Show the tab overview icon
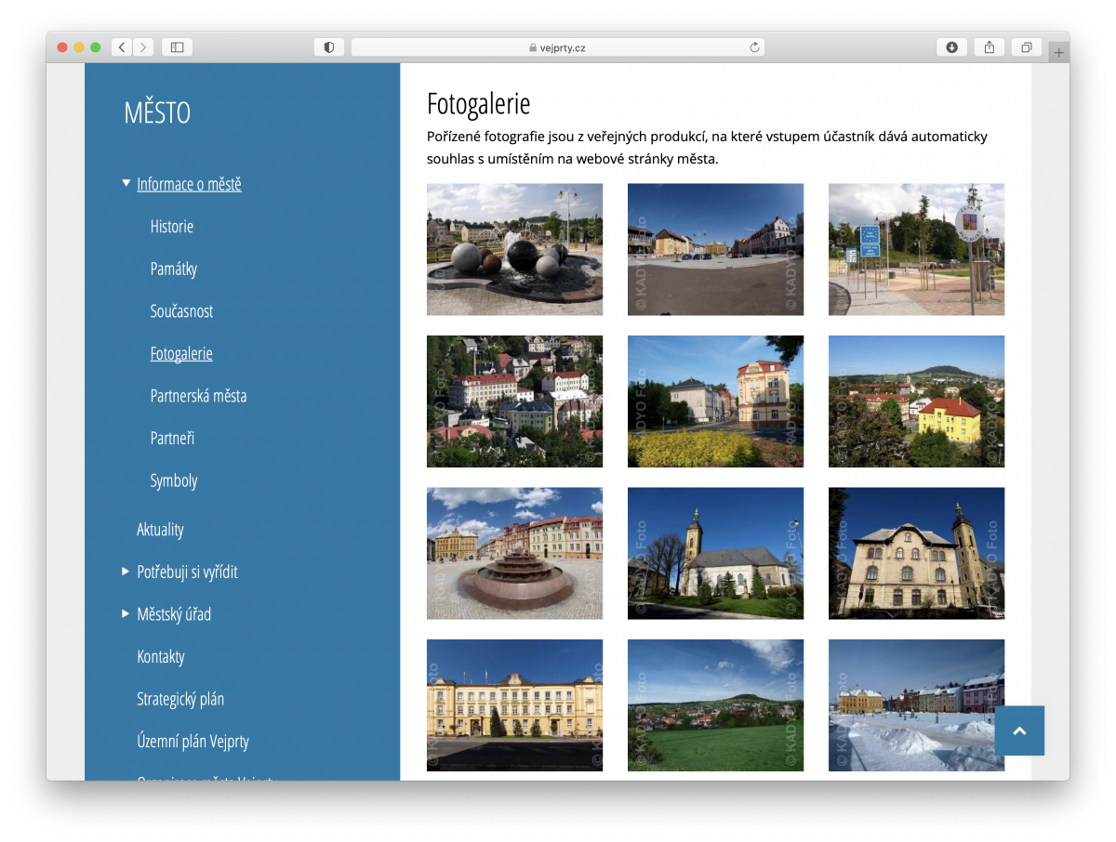The height and width of the screenshot is (842, 1116). pyautogui.click(x=1027, y=47)
